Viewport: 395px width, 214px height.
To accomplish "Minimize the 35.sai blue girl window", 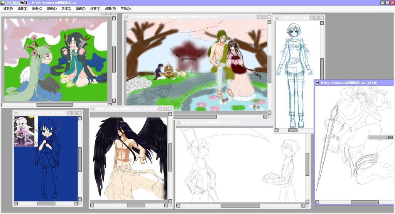I will point(69,113).
